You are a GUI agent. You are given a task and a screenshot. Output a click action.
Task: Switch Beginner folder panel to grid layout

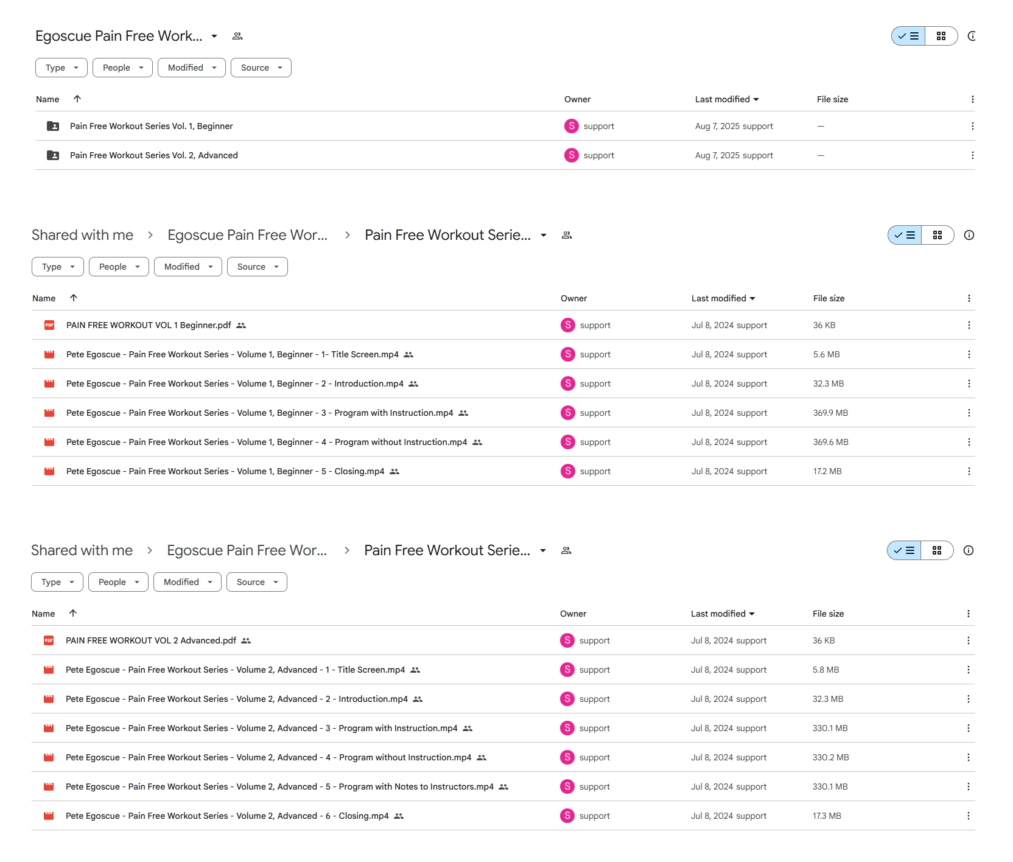(x=938, y=235)
